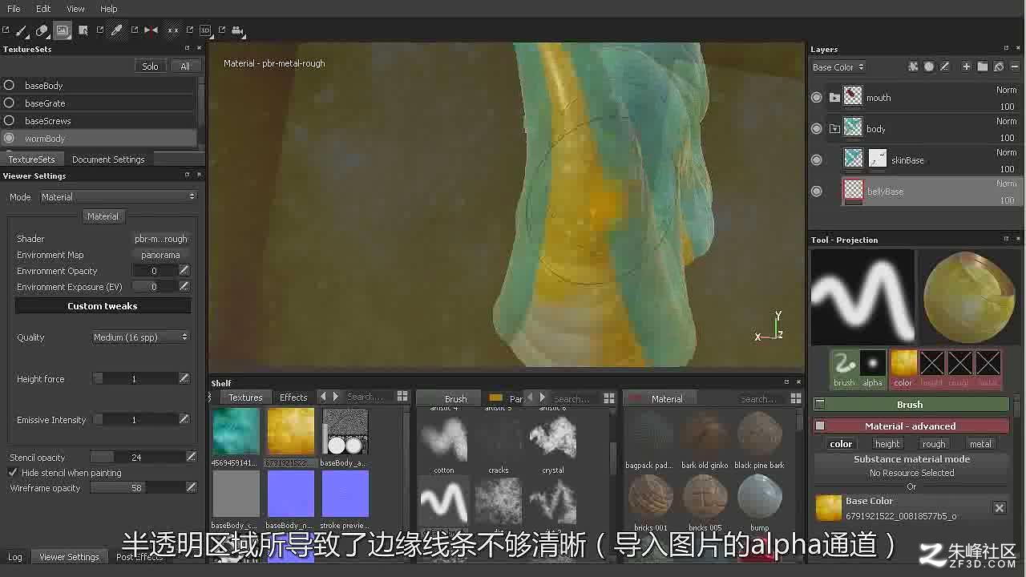Collapse the body folder layer
Image resolution: width=1026 pixels, height=577 pixels.
[x=834, y=128]
